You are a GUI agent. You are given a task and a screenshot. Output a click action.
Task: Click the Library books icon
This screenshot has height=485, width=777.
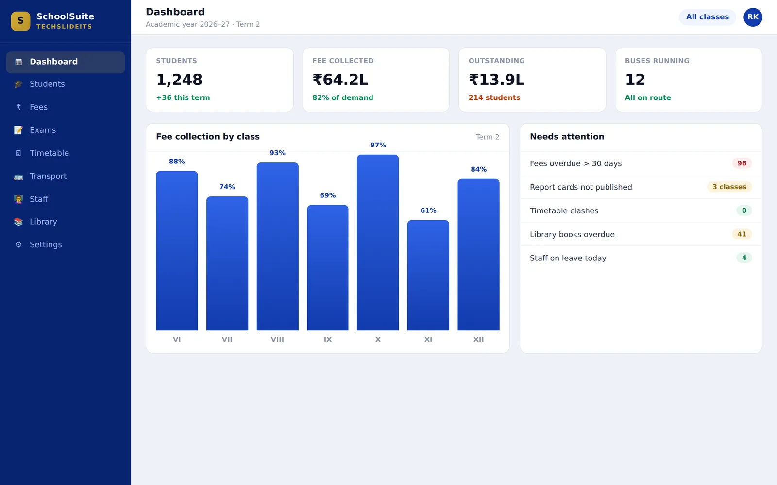(x=18, y=222)
